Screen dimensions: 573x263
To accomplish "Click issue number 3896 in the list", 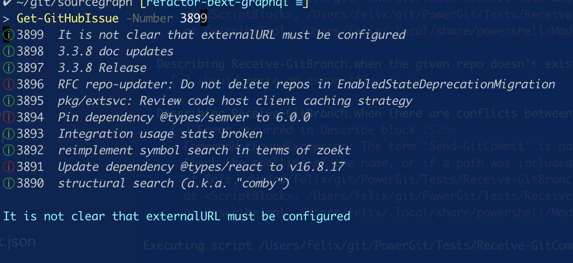I will 30,84.
